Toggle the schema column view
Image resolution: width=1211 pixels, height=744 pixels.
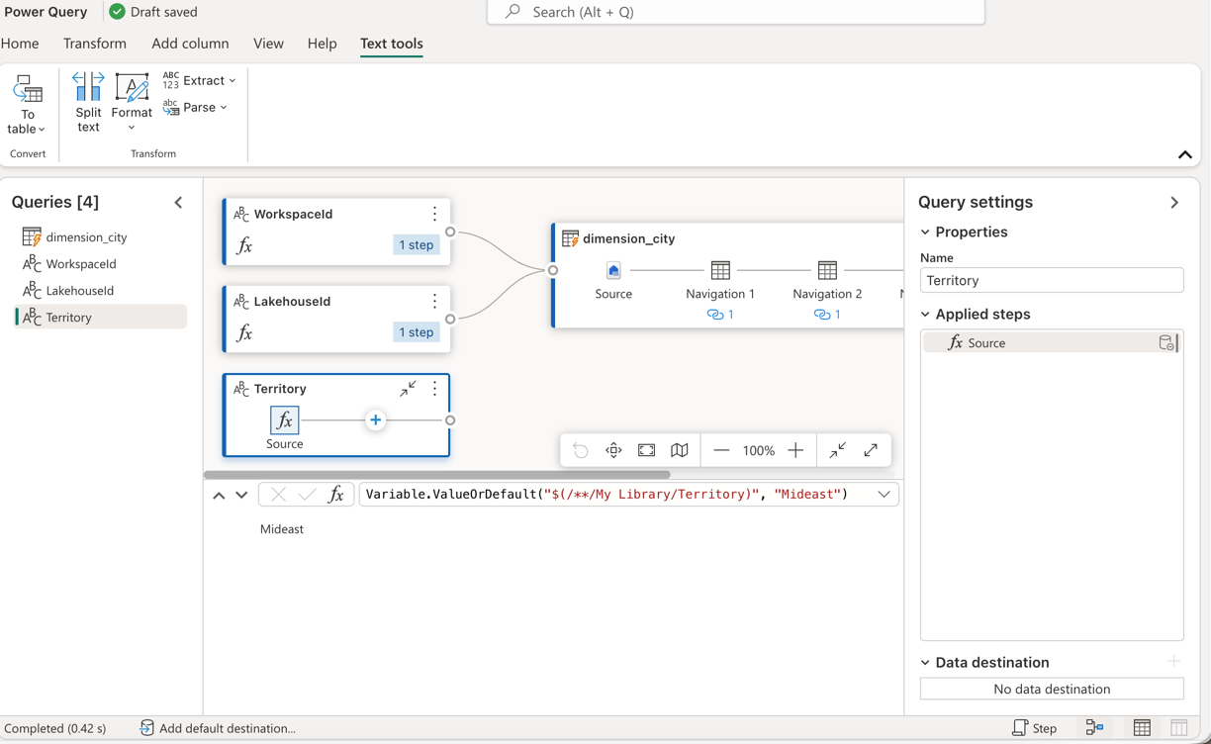coord(1177,727)
